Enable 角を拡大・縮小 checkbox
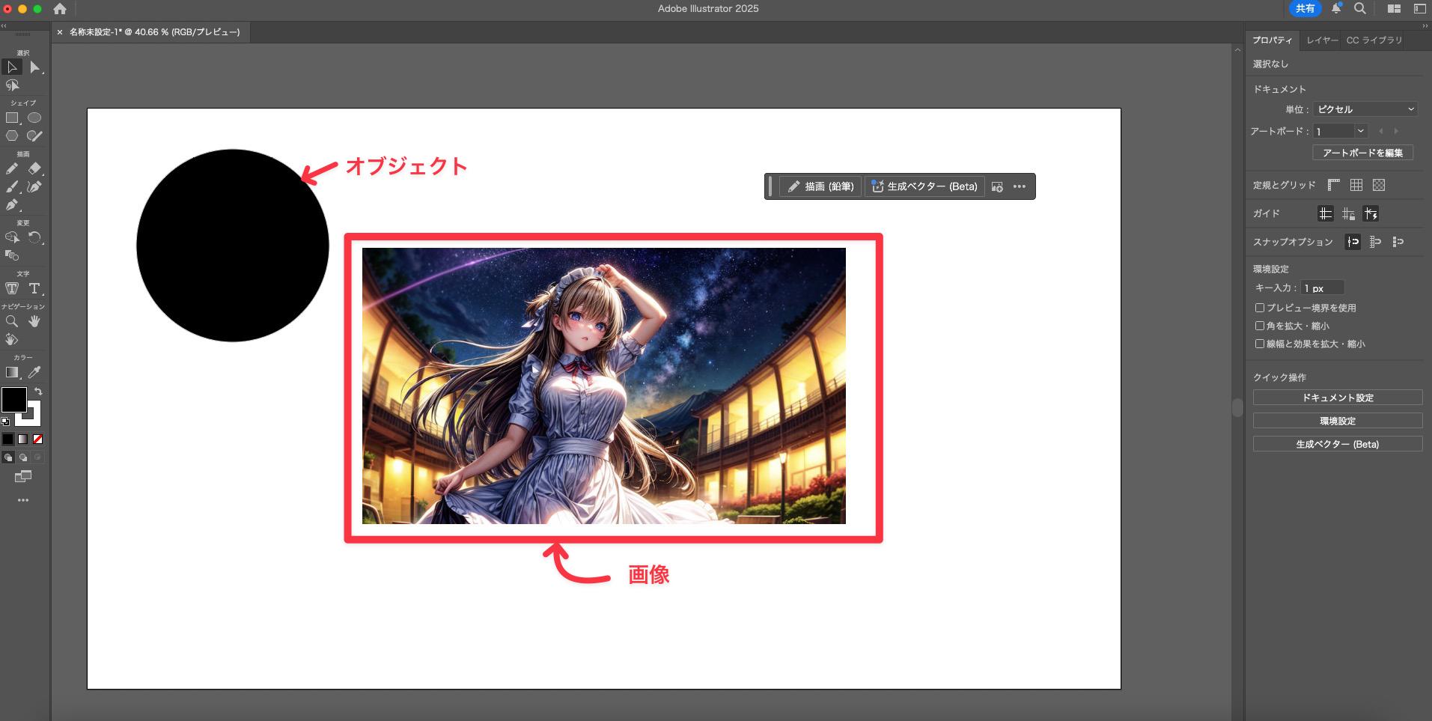Viewport: 1432px width, 721px height. tap(1260, 326)
